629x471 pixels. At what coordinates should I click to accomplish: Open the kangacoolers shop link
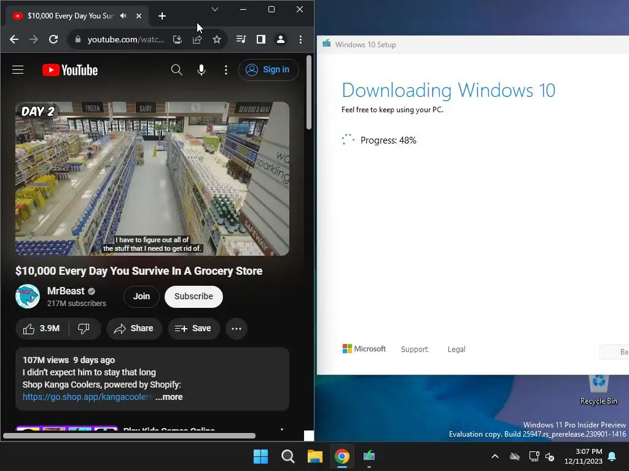click(x=87, y=397)
